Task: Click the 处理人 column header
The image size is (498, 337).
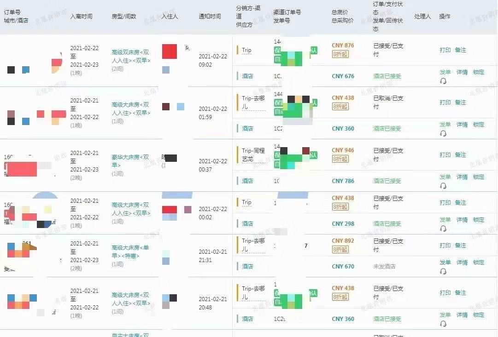Action: pos(422,17)
